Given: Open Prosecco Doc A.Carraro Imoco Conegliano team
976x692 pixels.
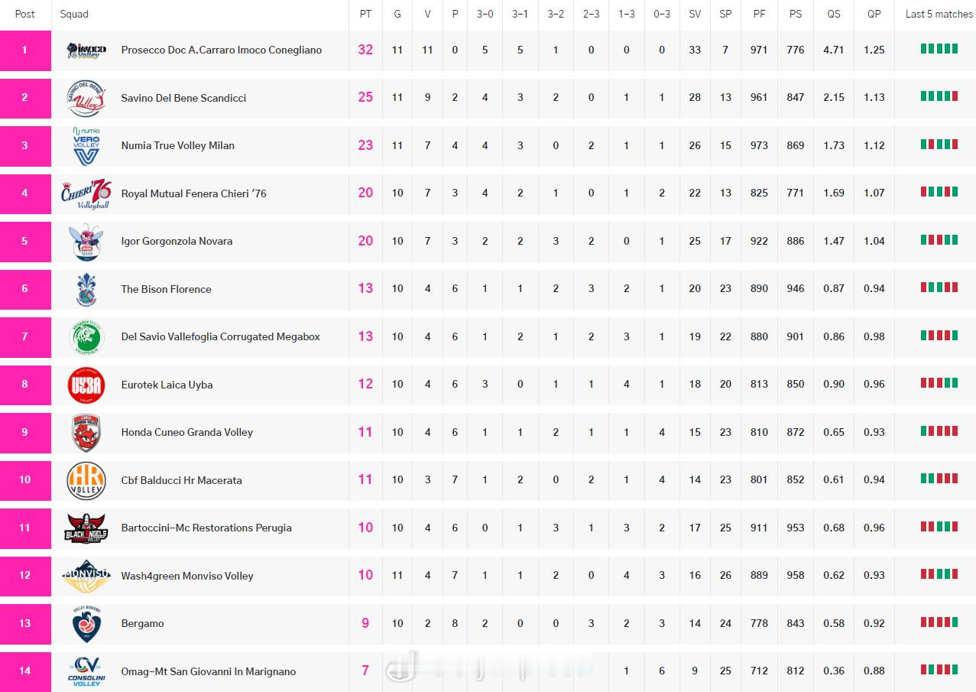Looking at the screenshot, I should [222, 50].
